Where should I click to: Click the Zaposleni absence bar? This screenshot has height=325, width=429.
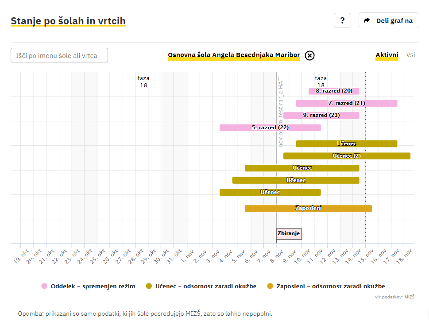308,208
